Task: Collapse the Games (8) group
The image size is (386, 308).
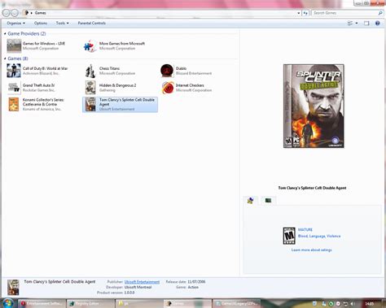Action: point(5,59)
